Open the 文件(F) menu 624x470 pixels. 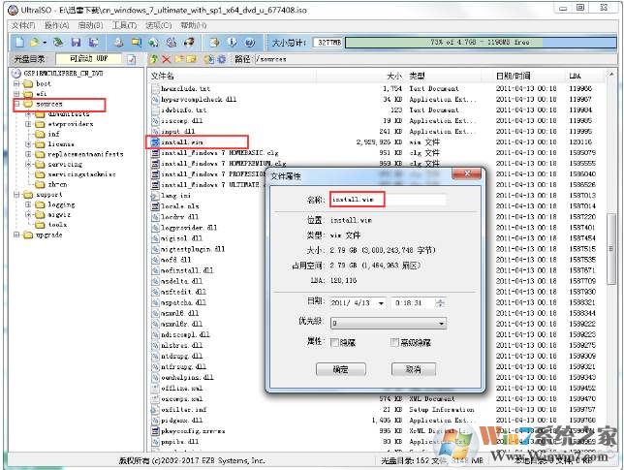pos(22,24)
